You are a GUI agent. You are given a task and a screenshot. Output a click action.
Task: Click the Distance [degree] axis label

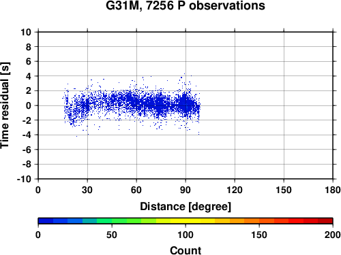(x=186, y=207)
